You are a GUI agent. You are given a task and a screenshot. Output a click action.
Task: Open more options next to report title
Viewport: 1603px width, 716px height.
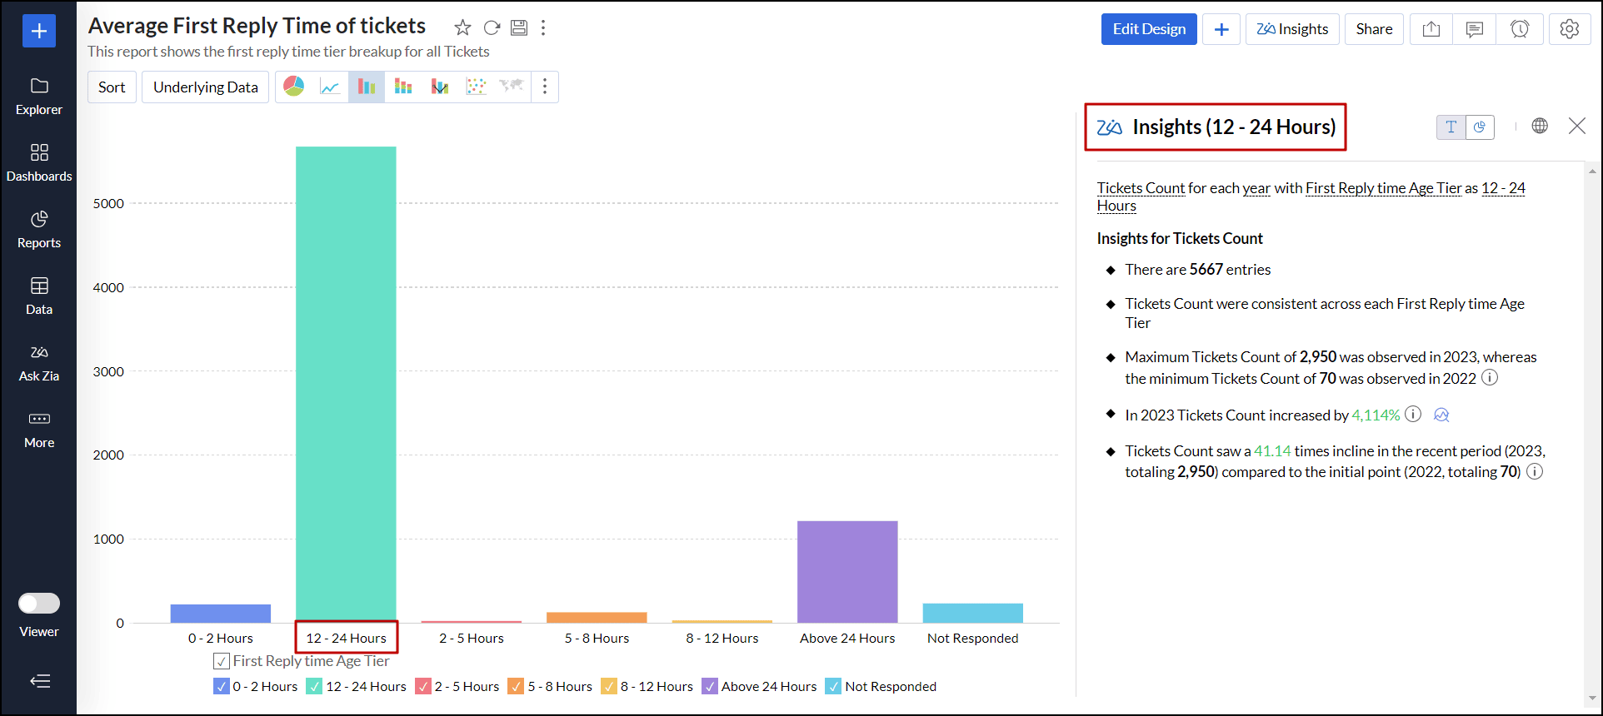pos(543,27)
